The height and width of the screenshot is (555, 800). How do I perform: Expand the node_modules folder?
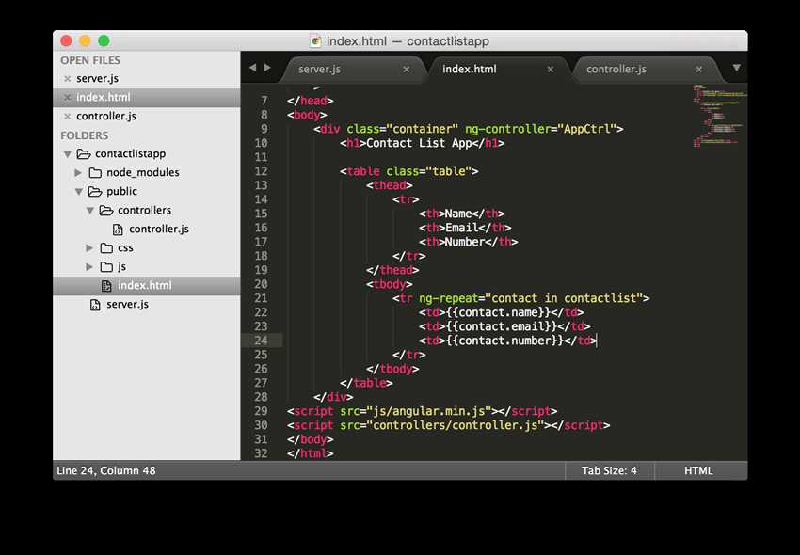click(x=78, y=173)
